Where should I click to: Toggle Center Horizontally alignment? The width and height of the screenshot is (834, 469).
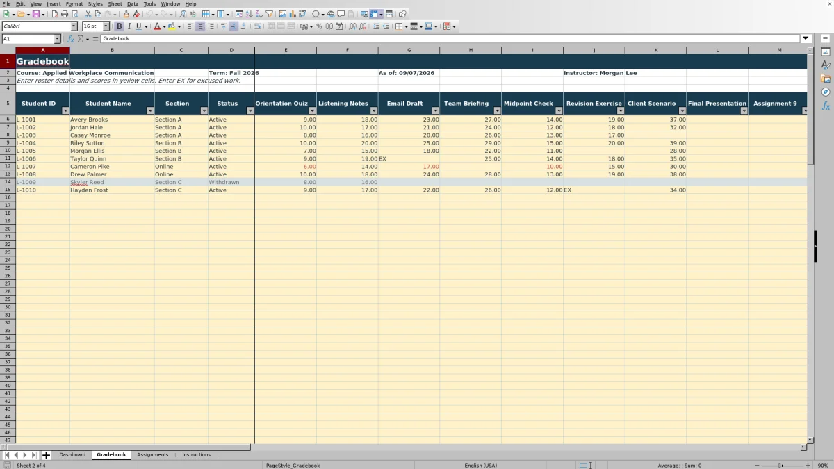pos(199,26)
